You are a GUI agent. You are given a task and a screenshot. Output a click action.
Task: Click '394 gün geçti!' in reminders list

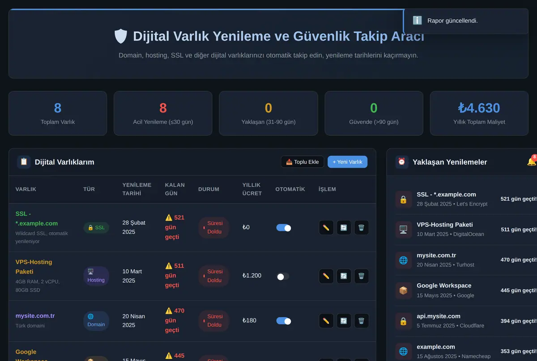pos(518,321)
